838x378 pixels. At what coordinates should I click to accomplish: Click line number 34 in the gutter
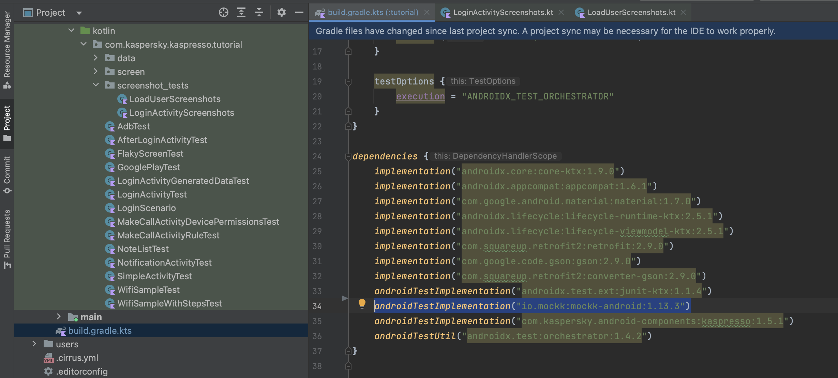point(317,306)
